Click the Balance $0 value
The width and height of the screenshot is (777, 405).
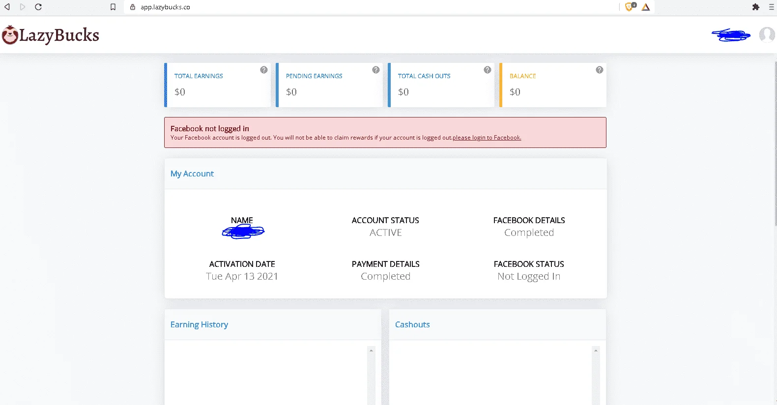[x=515, y=92]
